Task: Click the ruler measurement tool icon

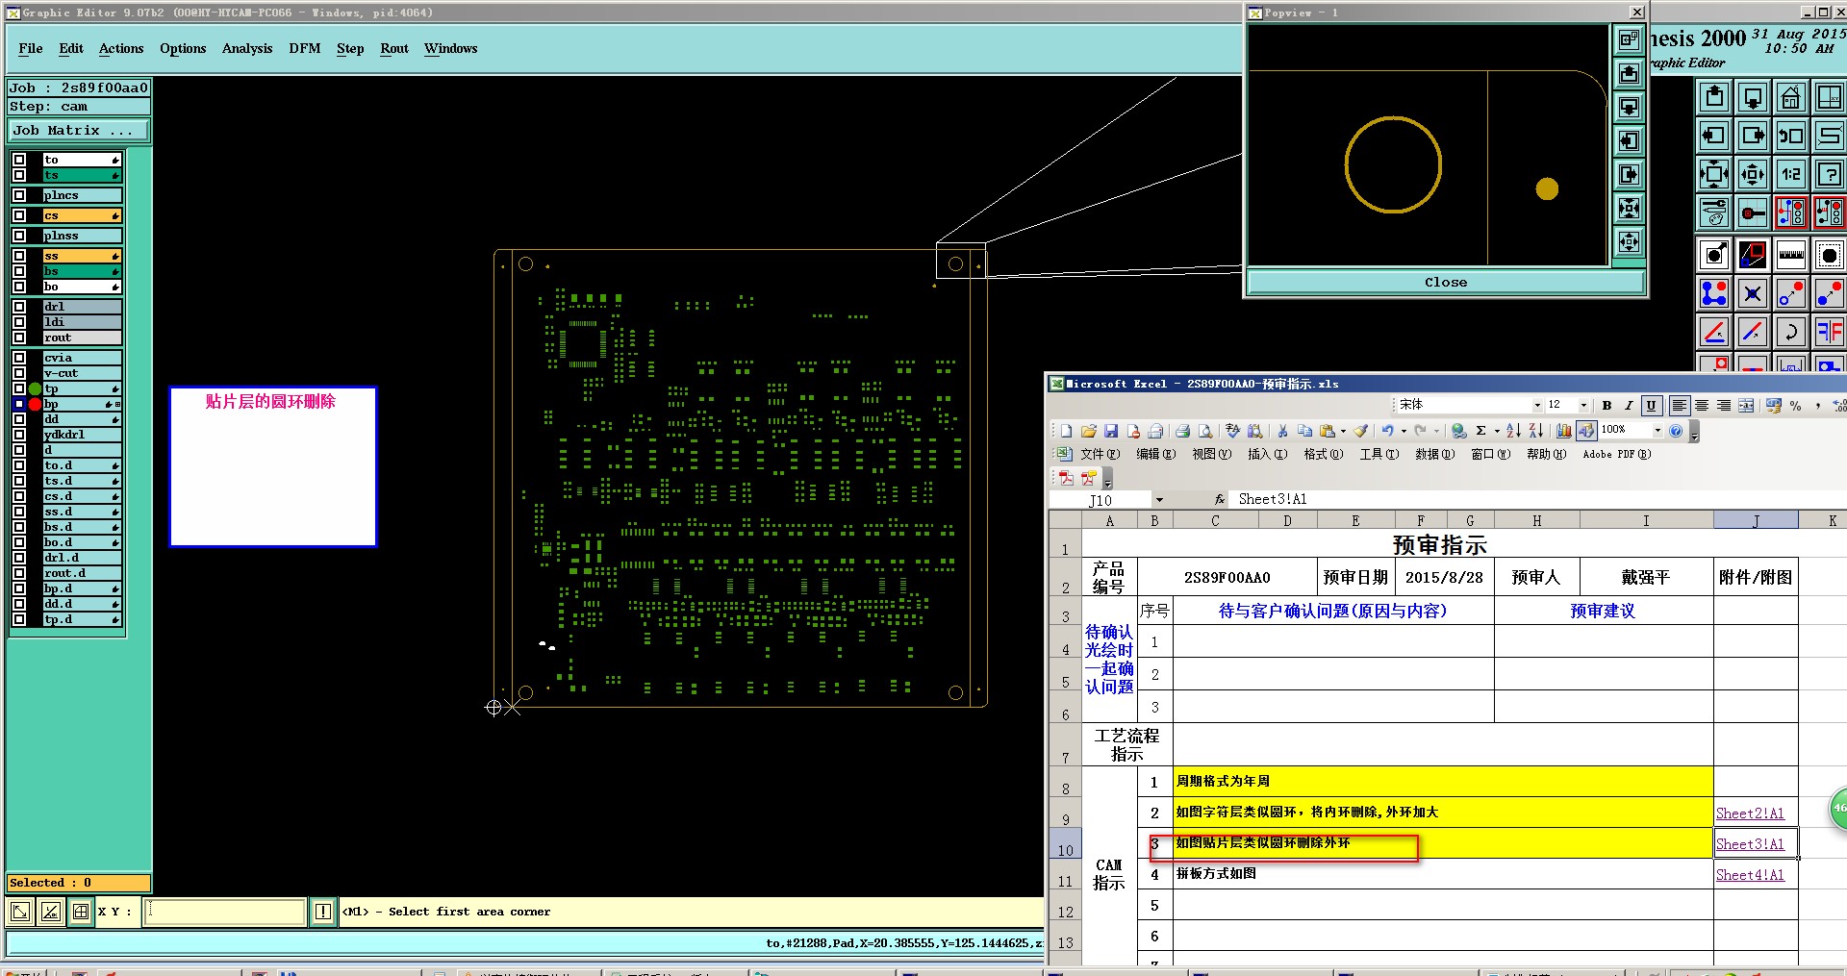Action: (x=1791, y=255)
